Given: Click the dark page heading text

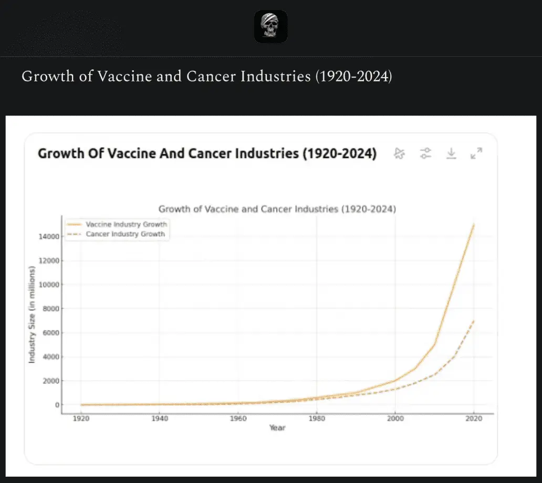Looking at the screenshot, I should 206,77.
